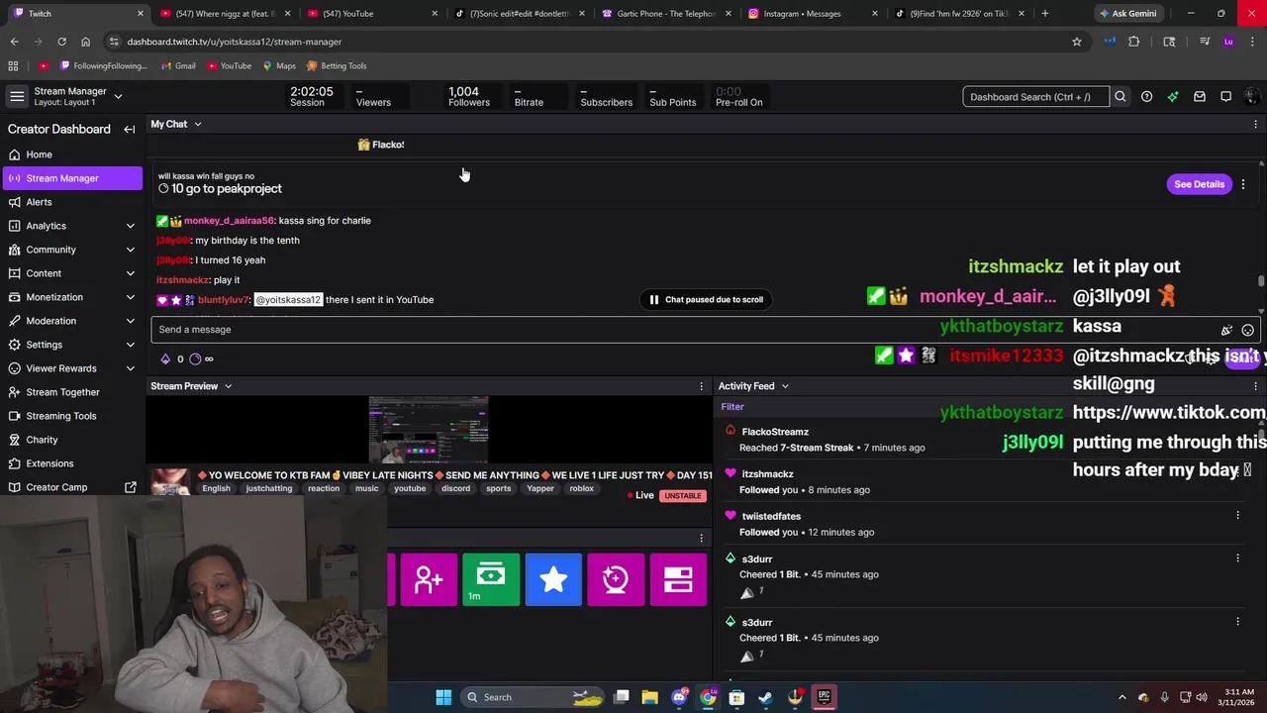Click FlackoStreamz in activity feed
Screen dimensions: 1267x713
coord(775,432)
